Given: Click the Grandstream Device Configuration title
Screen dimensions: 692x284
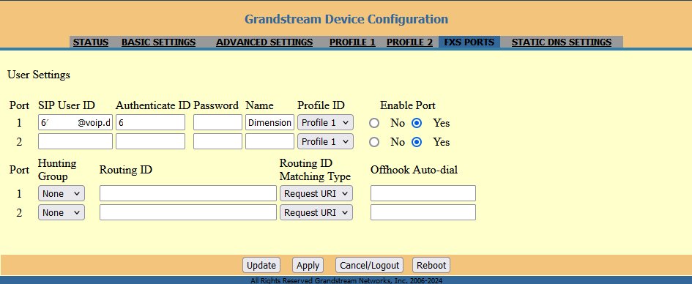Looking at the screenshot, I should click(346, 20).
